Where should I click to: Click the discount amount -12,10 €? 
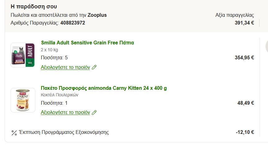pos(245,132)
